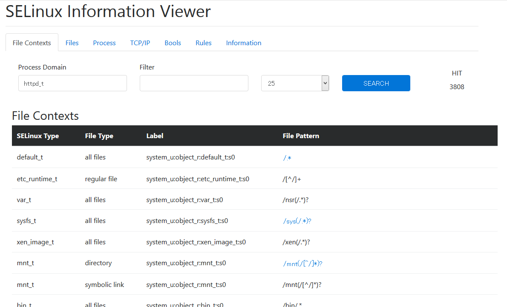Image resolution: width=507 pixels, height=307 pixels.
Task: Select the etc_runtime_t cell
Action: point(37,179)
